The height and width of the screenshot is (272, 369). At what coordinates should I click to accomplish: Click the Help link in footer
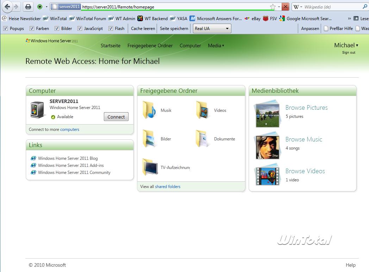[350, 265]
